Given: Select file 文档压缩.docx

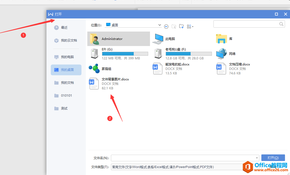Looking at the screenshot, I should point(233,69).
